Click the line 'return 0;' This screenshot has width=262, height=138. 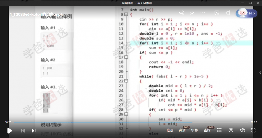pos(159,67)
